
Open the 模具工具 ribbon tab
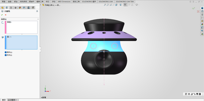pyautogui.click(x=40, y=2)
